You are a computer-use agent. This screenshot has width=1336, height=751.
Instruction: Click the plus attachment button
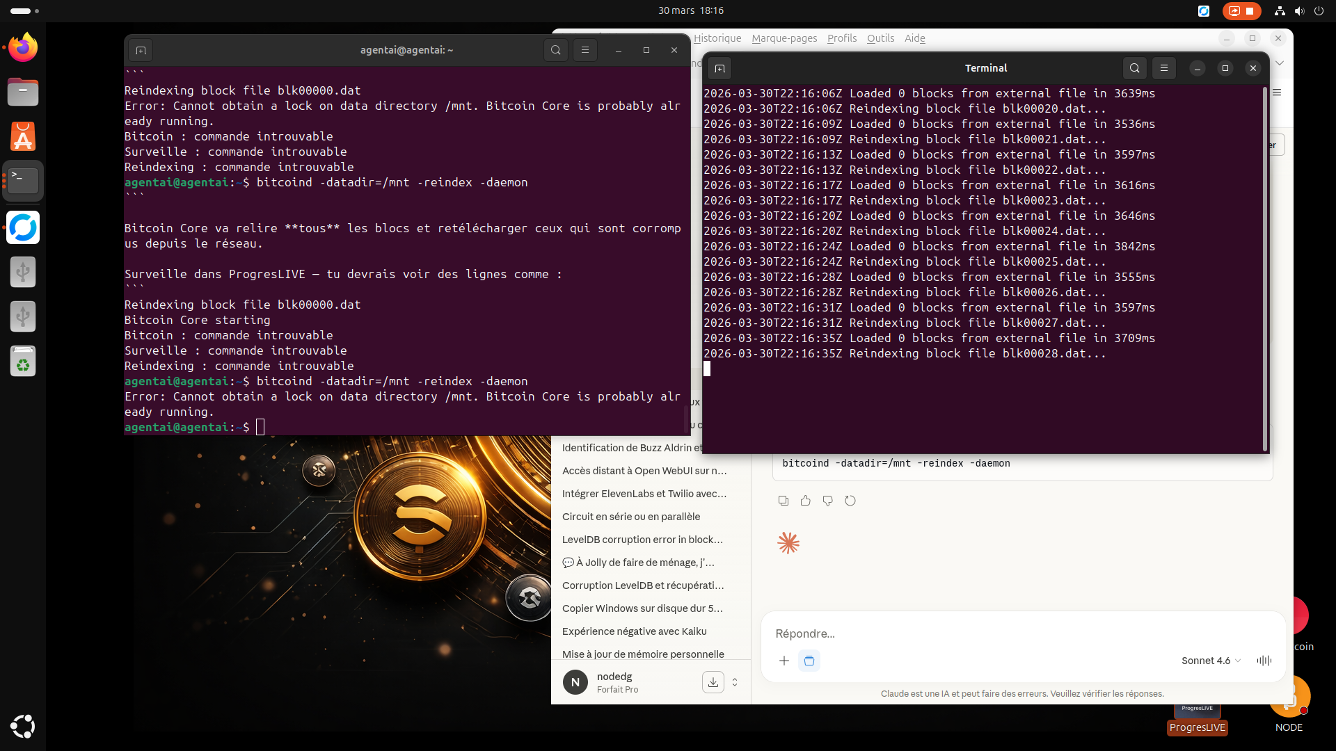784,661
